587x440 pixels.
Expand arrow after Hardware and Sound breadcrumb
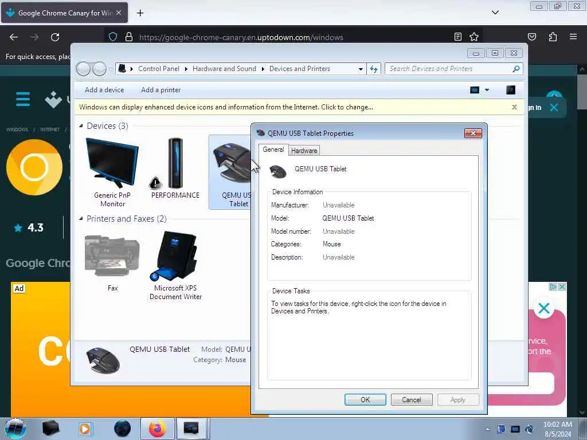click(x=263, y=69)
